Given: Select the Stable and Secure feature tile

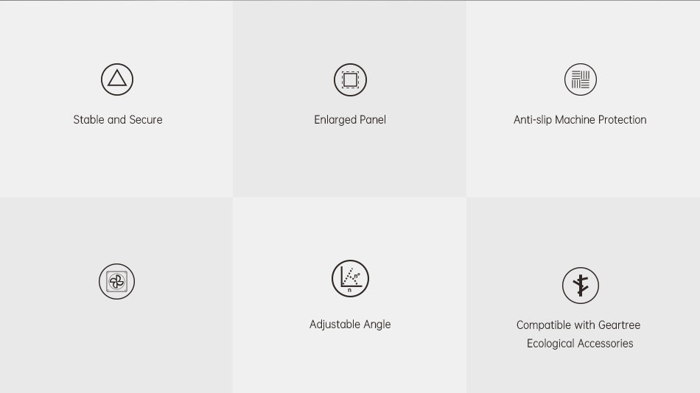Looking at the screenshot, I should [116, 99].
